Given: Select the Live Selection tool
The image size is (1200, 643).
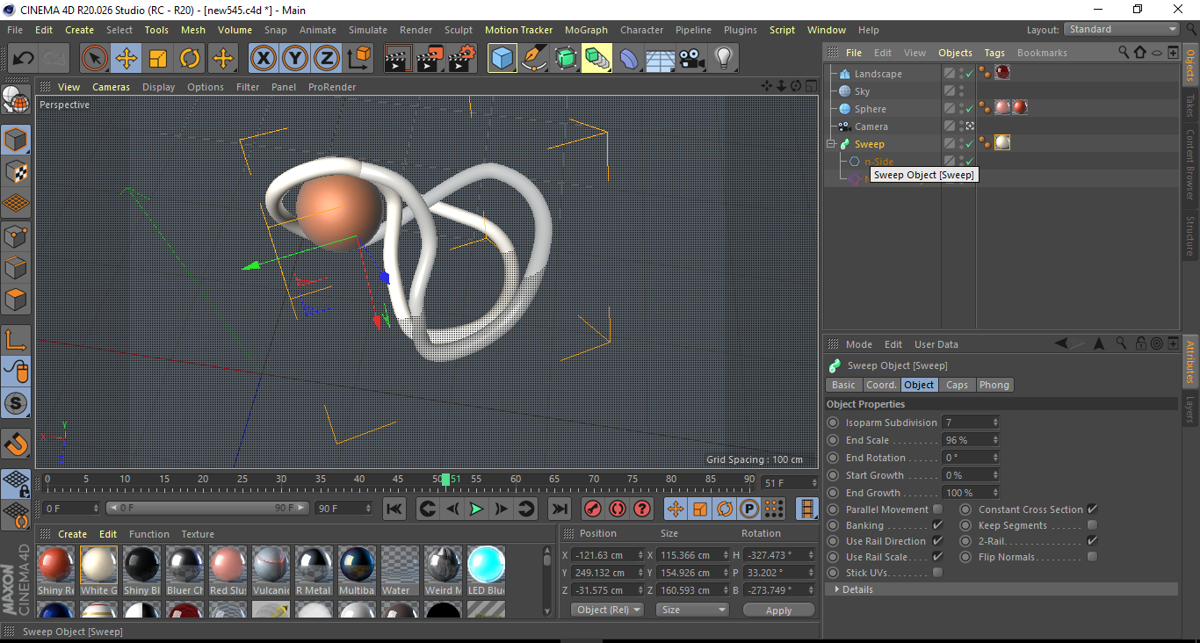Looking at the screenshot, I should [x=95, y=59].
